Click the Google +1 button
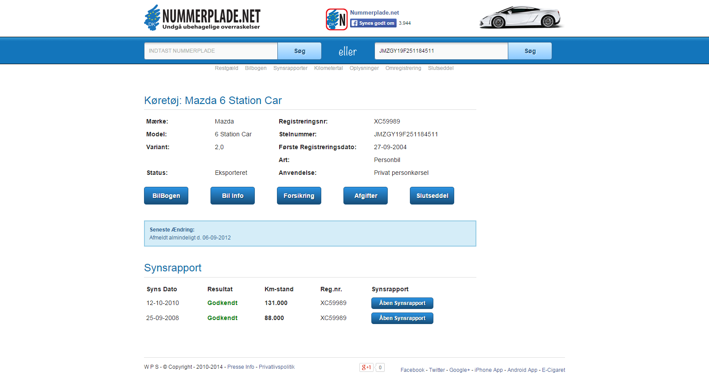 point(366,367)
